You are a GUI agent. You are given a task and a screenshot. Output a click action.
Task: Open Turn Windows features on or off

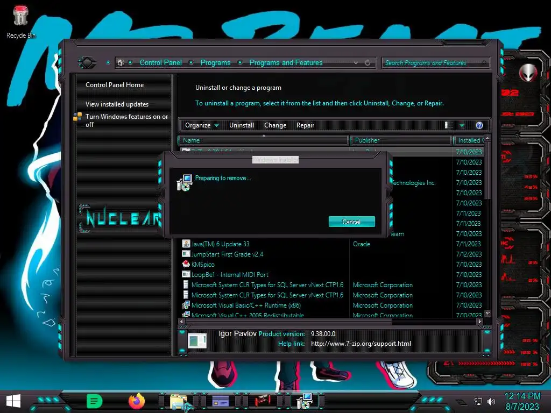pyautogui.click(x=126, y=120)
